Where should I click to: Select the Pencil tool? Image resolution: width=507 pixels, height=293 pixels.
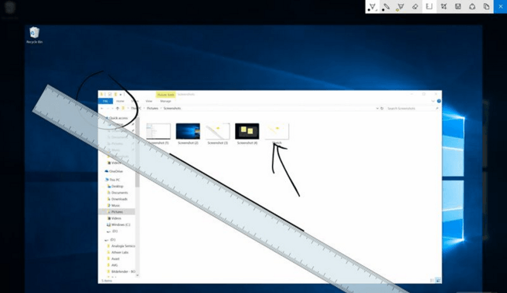coord(386,7)
